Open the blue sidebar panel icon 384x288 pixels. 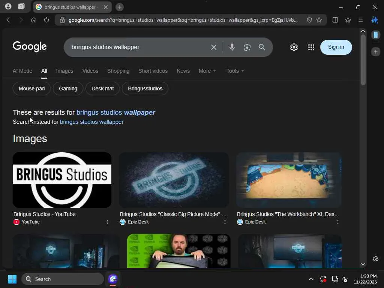tap(376, 35)
